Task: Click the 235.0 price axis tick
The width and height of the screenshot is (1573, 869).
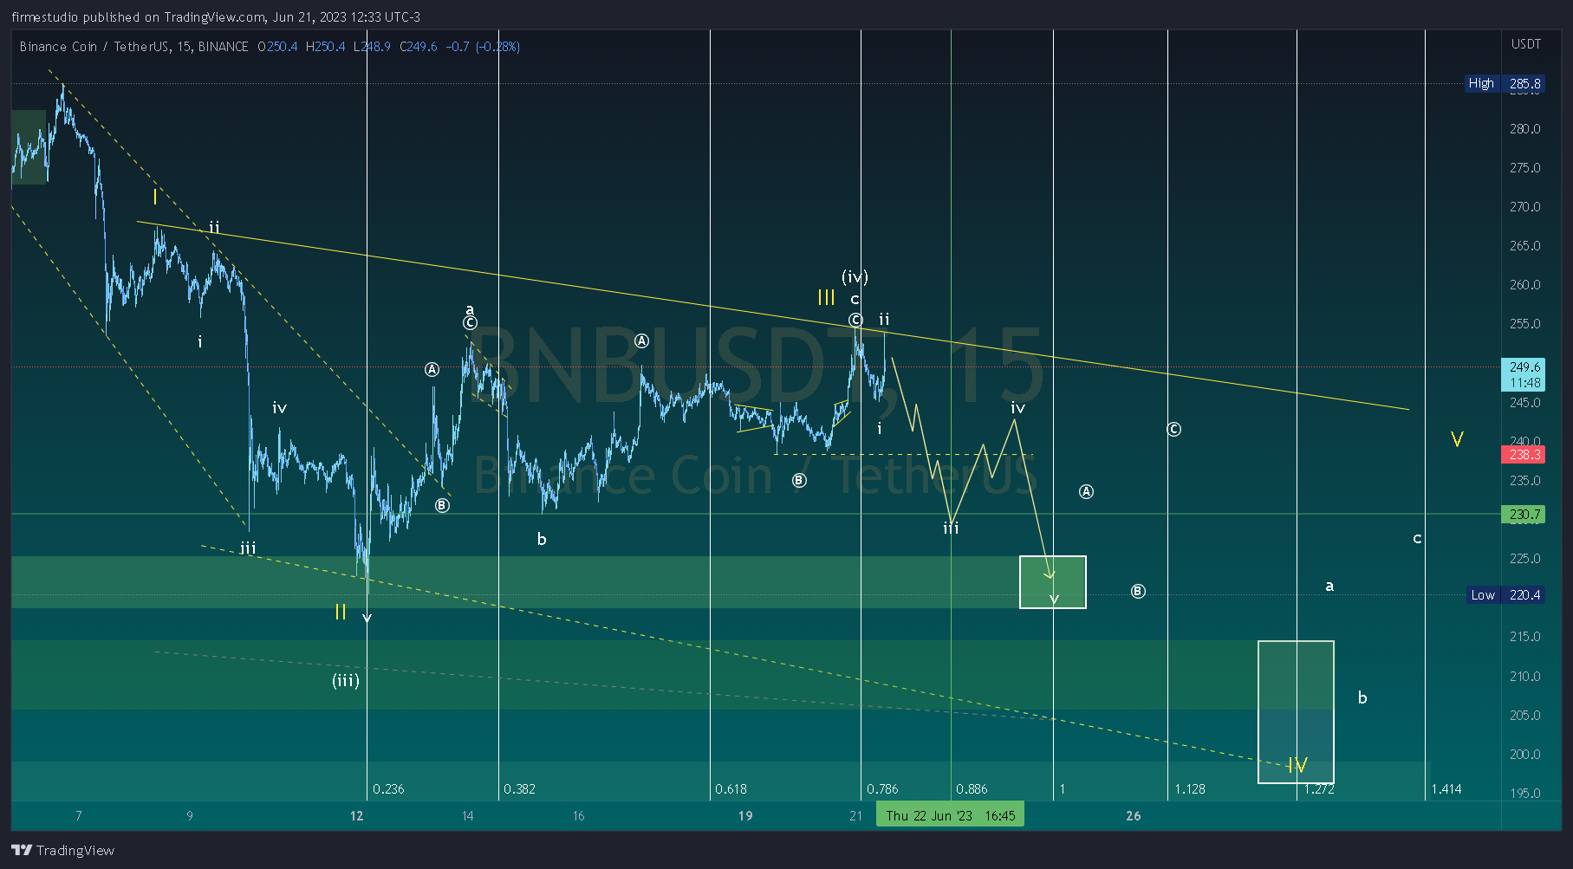Action: pos(1525,481)
